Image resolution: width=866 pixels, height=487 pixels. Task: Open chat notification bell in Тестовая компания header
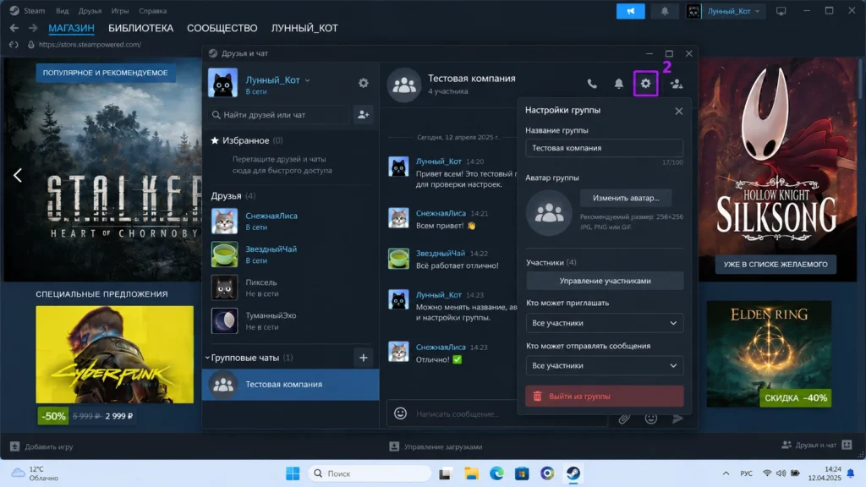coord(618,84)
